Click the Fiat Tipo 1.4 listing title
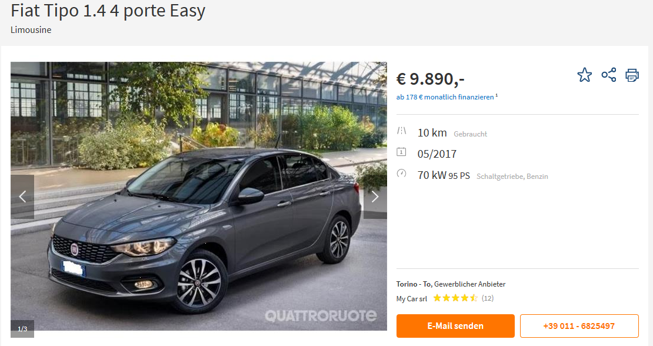 pyautogui.click(x=108, y=11)
